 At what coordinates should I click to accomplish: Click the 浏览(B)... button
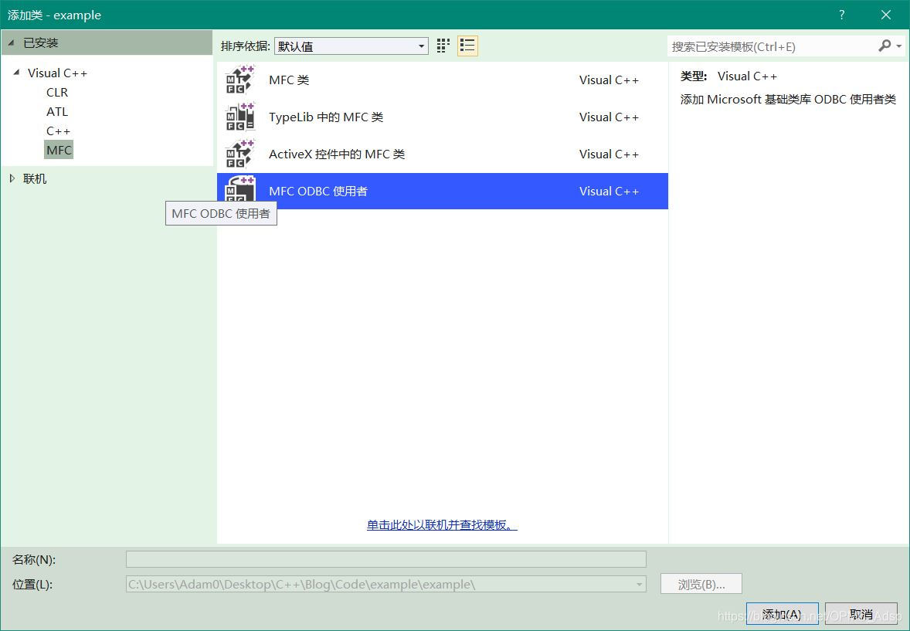coord(701,585)
